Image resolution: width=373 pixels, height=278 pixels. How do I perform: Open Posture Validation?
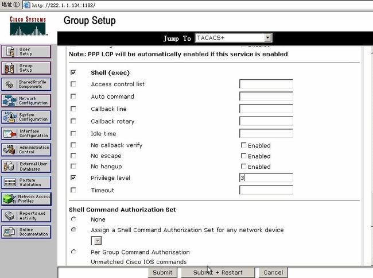tap(26, 183)
